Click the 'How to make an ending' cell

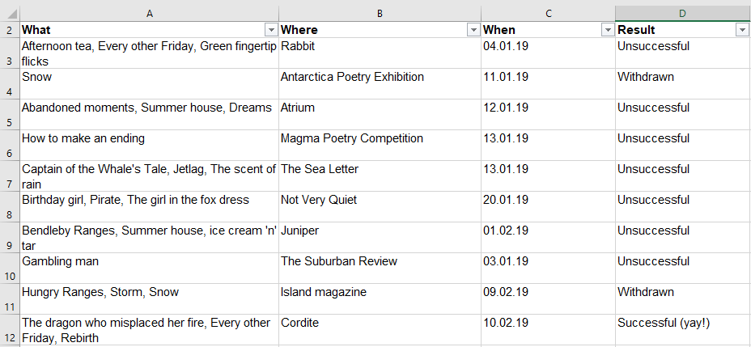83,138
